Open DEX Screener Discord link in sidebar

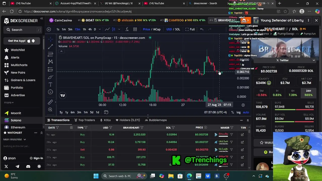coord(28,166)
